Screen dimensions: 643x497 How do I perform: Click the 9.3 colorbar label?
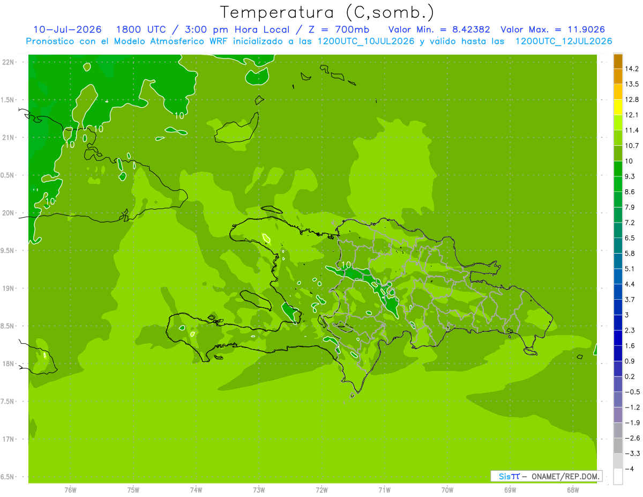tap(630, 176)
